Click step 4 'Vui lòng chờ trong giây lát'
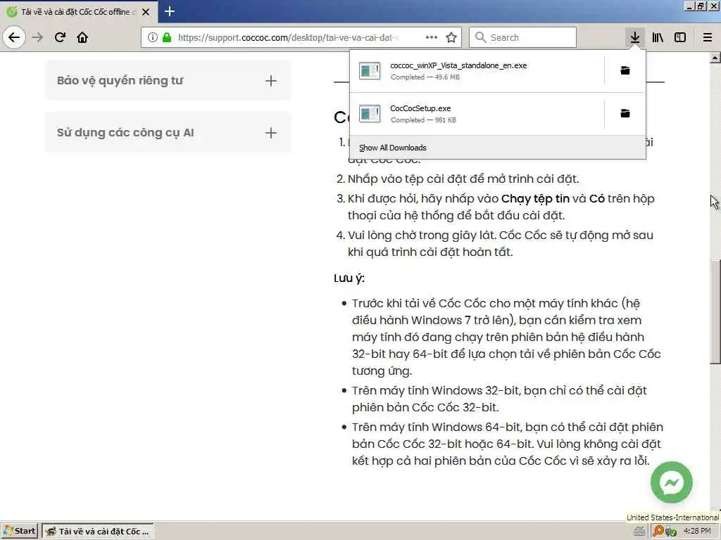The image size is (721, 540). tap(501, 243)
